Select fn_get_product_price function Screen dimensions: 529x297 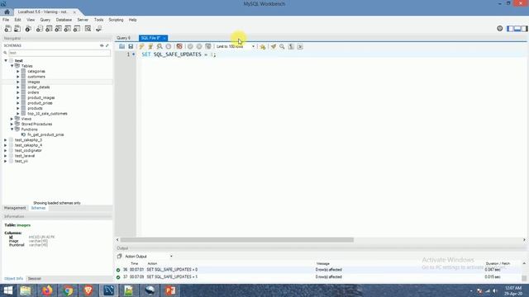(x=45, y=134)
